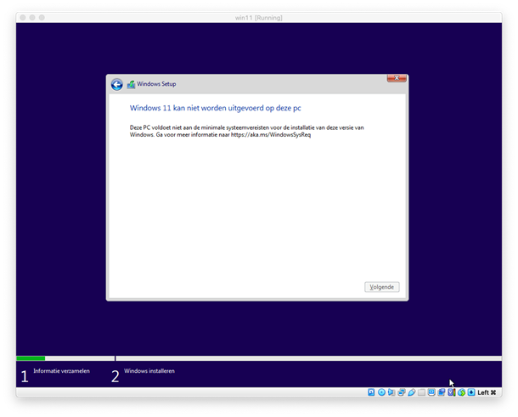Screen dimensions: 518x417
Task: Click the Windows Setup installer icon in title bar
Action: (x=131, y=84)
